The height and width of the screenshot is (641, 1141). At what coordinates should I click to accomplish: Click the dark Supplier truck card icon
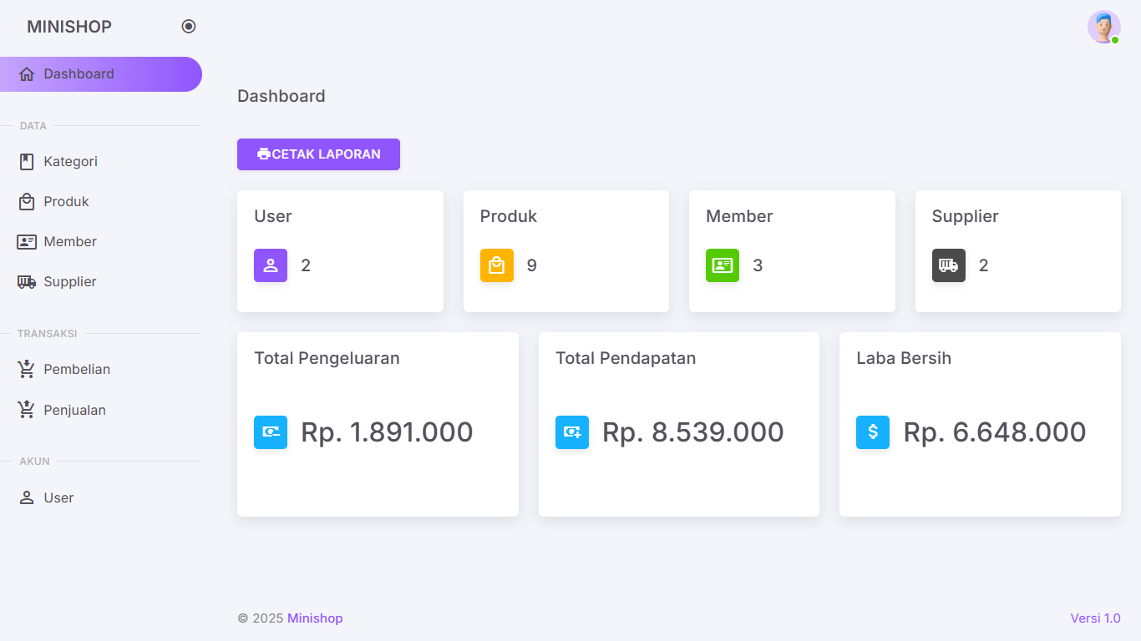949,265
